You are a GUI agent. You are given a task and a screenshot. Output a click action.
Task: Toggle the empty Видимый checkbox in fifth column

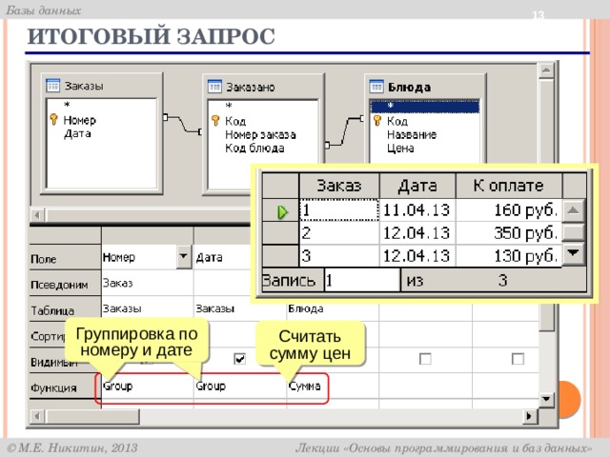518,358
